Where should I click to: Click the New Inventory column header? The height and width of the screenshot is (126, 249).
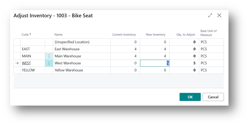155,34
